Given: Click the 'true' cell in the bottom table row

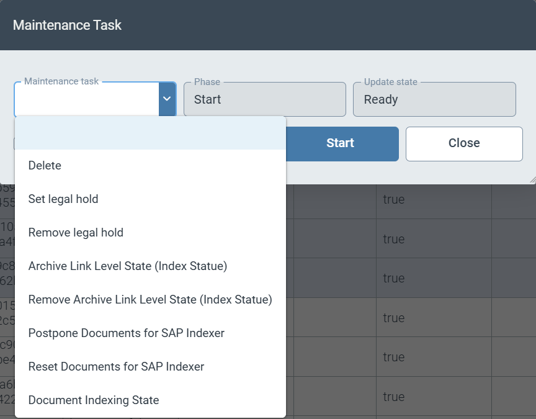Looking at the screenshot, I should (394, 397).
